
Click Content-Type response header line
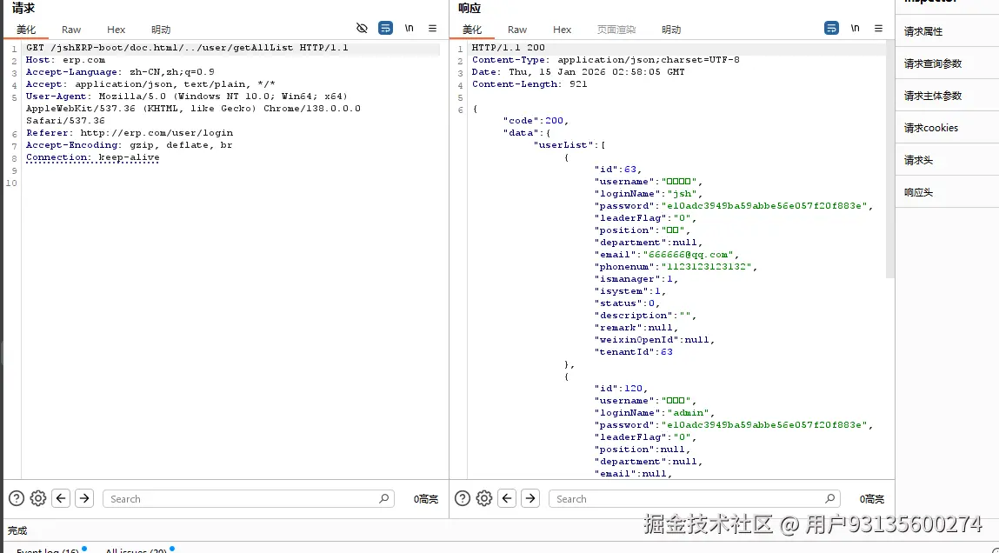point(606,60)
